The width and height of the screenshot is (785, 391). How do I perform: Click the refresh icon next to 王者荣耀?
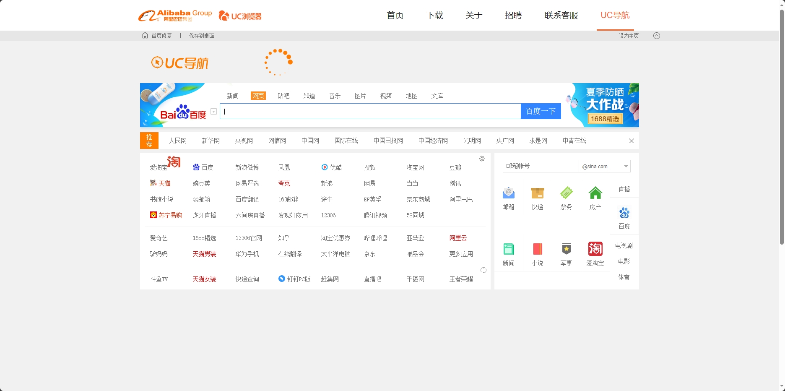click(x=483, y=270)
